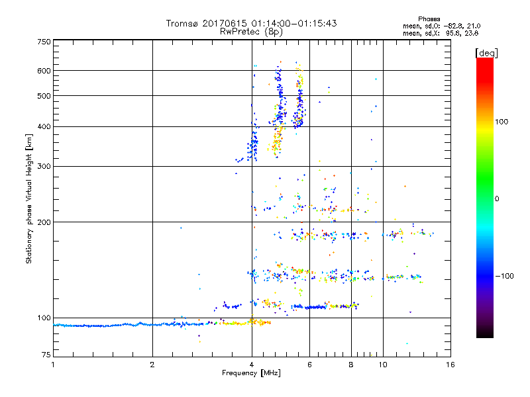Click the -100 tick label on the colorbar
530x397 pixels.
pyautogui.click(x=505, y=275)
